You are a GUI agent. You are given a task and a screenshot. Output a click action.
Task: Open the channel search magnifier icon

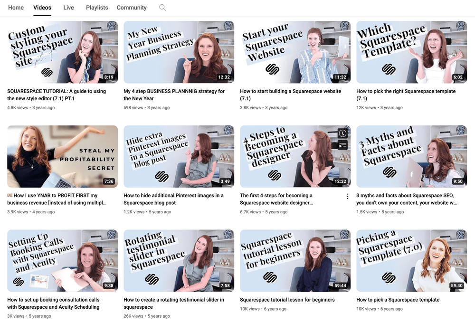162,8
